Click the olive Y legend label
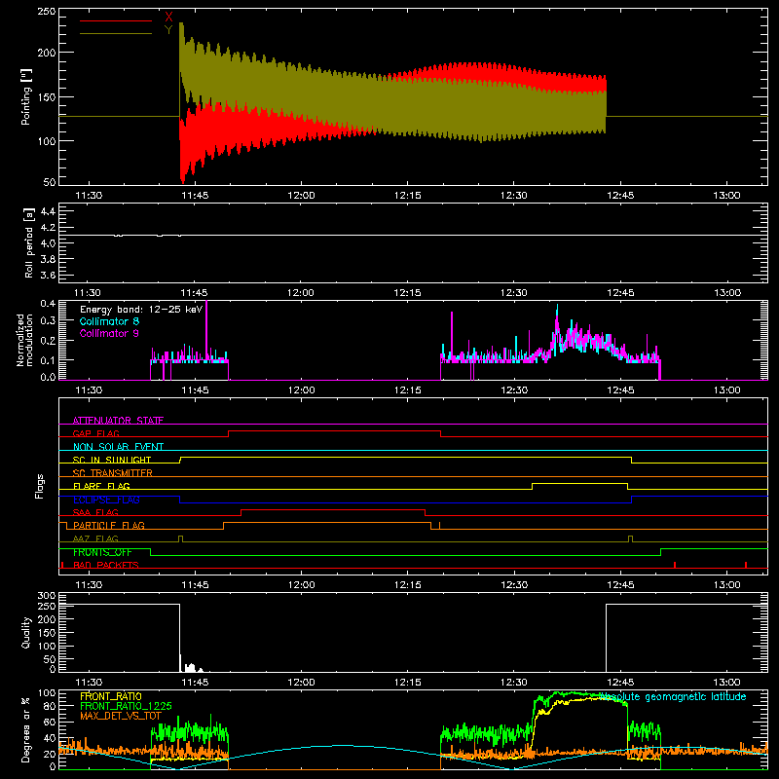 click(x=168, y=30)
